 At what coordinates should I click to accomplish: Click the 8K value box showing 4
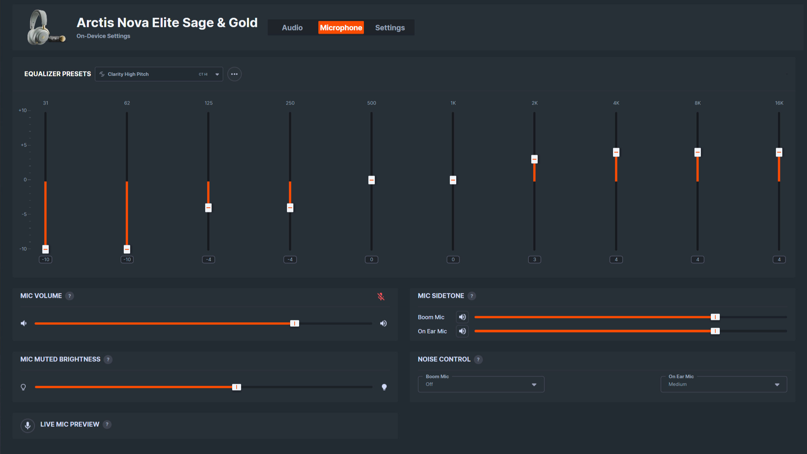tap(698, 259)
